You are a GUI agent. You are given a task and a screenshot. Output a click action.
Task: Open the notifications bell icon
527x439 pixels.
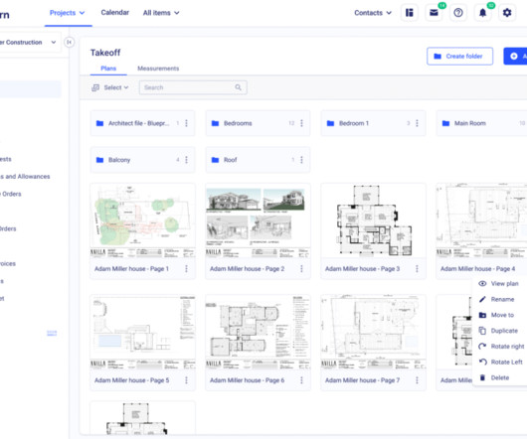(482, 13)
